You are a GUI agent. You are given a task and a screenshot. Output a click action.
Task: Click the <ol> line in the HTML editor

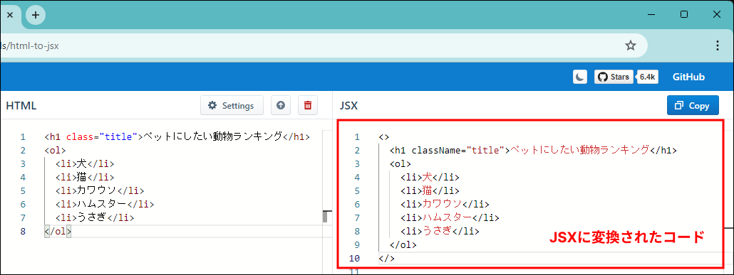coord(55,151)
